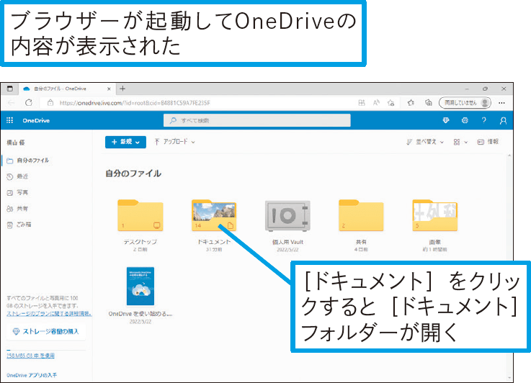Open the view layout tiles dropdown
The height and width of the screenshot is (383, 531).
[x=460, y=142]
